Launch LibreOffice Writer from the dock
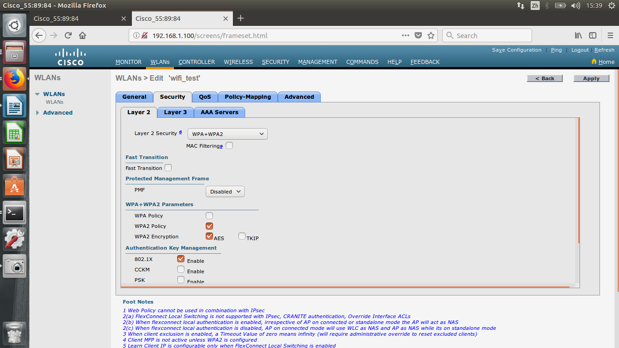 coord(15,106)
